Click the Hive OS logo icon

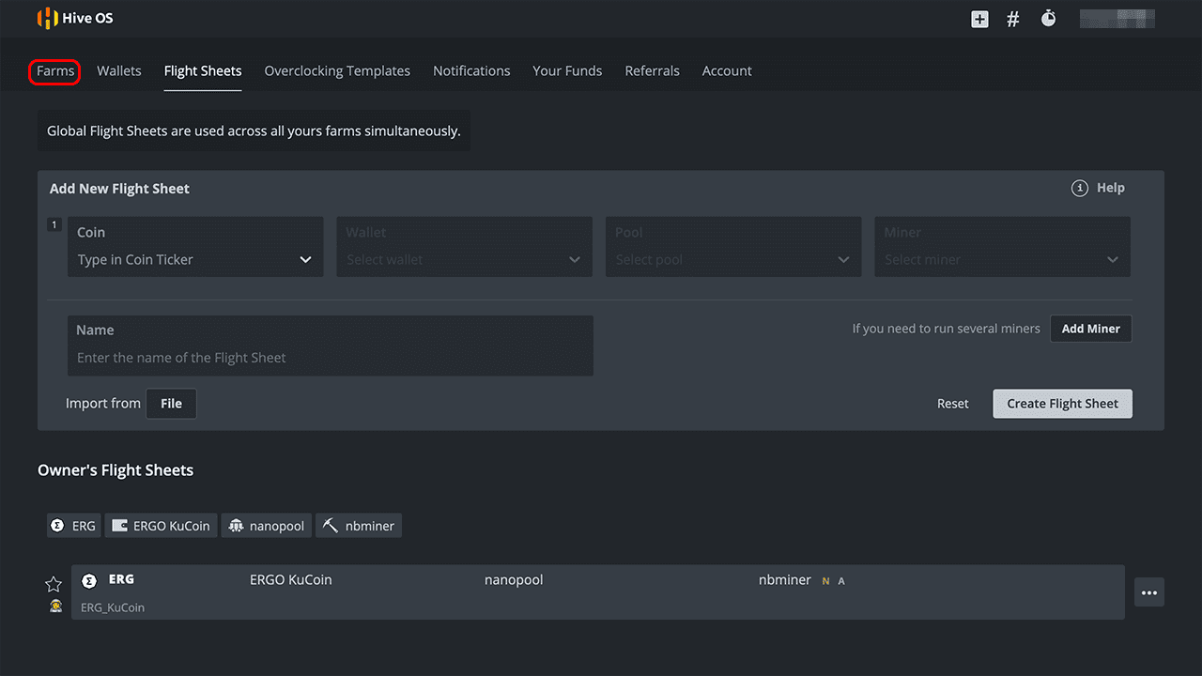click(47, 18)
